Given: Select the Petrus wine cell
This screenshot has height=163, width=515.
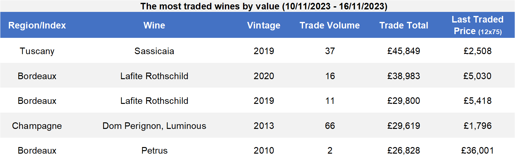Looking at the screenshot, I should (154, 150).
